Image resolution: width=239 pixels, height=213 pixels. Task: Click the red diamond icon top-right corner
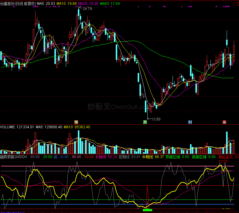pos(234,3)
